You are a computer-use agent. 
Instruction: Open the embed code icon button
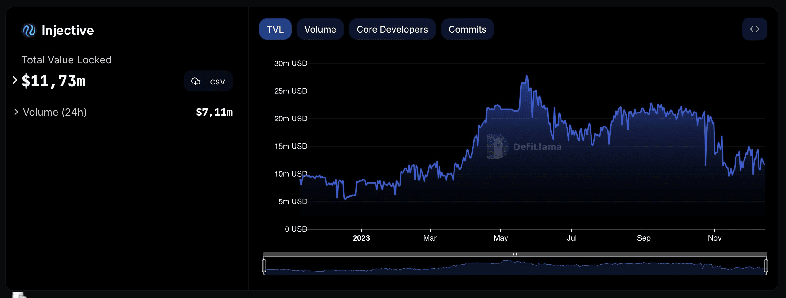pyautogui.click(x=754, y=29)
